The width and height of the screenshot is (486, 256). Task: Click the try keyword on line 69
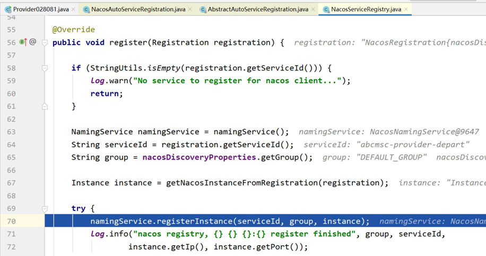point(79,209)
